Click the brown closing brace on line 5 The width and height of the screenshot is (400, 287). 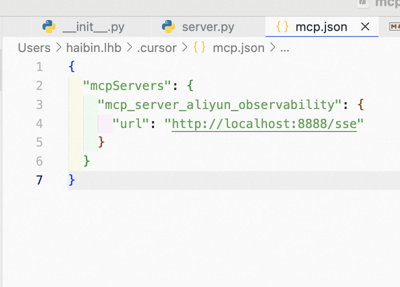101,142
